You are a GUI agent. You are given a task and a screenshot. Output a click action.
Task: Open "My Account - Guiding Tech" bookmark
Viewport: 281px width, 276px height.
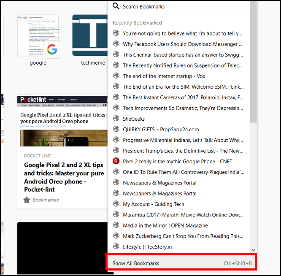178,204
